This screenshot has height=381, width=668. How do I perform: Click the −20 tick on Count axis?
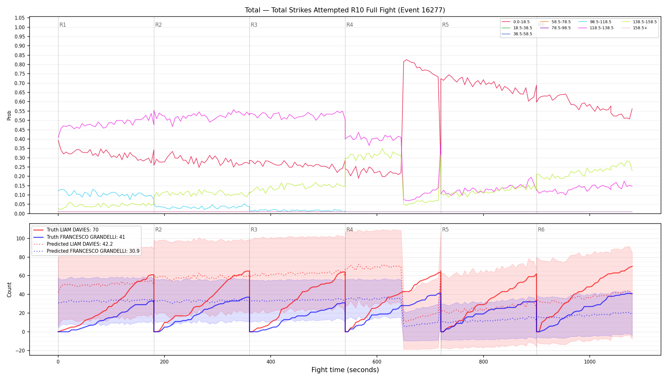(x=21, y=351)
